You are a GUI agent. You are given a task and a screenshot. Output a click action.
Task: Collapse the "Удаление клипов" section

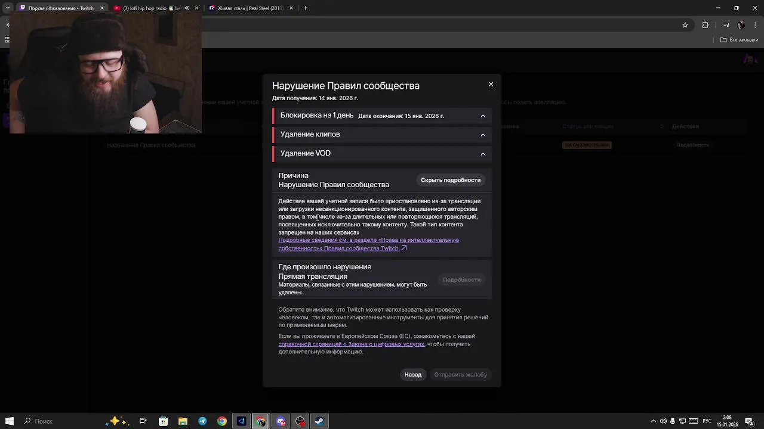(x=483, y=135)
